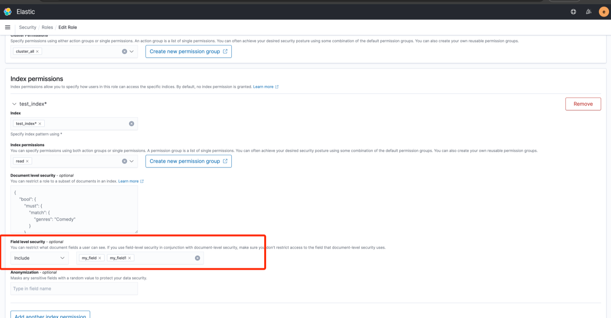Open the newsfeed celebration icon
The width and height of the screenshot is (611, 318).
[x=588, y=12]
